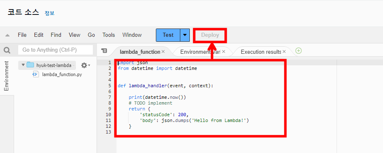
Task: Click the 코드 소스 heading
Action: (23, 12)
